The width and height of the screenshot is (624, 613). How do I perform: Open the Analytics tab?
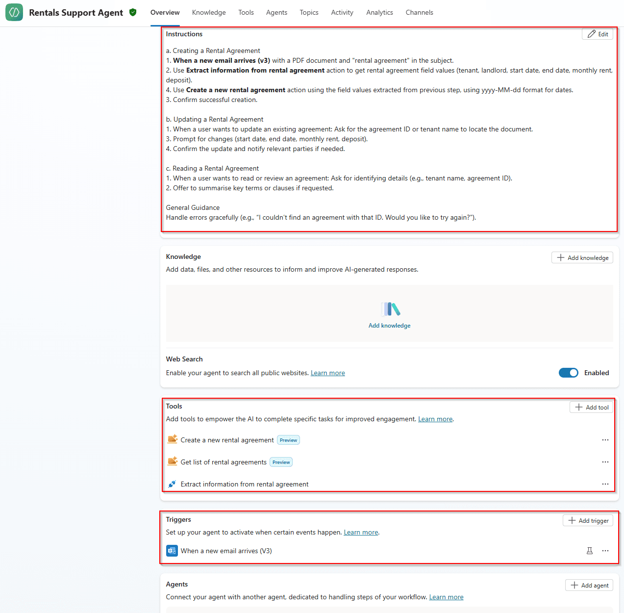(379, 12)
